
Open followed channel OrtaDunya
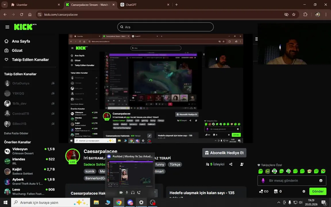29,83
